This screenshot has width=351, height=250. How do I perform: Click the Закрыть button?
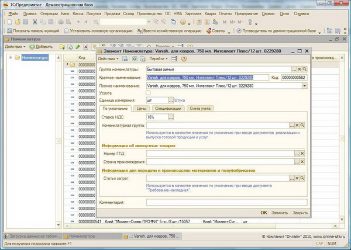coord(300,213)
